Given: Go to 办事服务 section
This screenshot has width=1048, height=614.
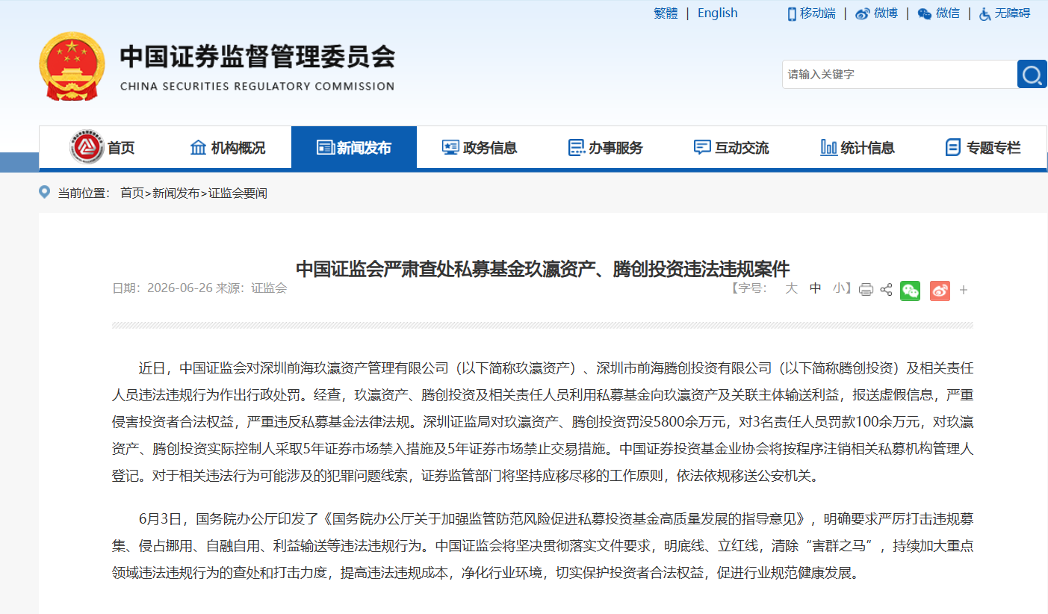Looking at the screenshot, I should [606, 148].
